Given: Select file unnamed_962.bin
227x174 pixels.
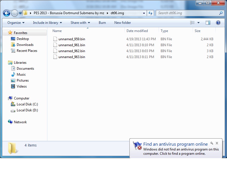Looking at the screenshot, I should pyautogui.click(x=72, y=51).
